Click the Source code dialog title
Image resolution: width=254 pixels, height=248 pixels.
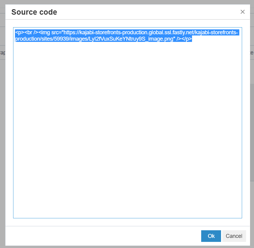pyautogui.click(x=34, y=12)
